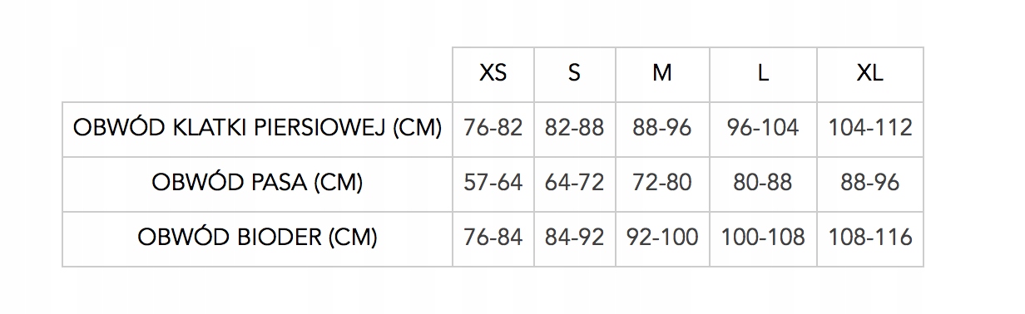
Task: Click the XL size column header
Action: click(870, 73)
